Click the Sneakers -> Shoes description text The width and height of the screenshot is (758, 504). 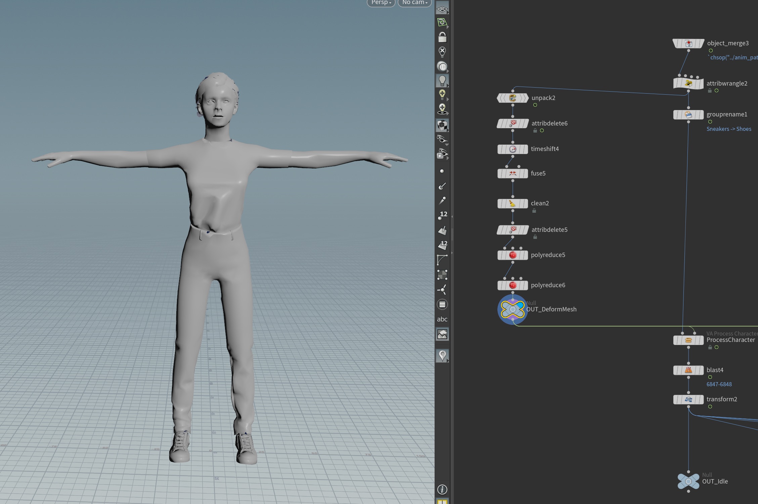pos(729,129)
